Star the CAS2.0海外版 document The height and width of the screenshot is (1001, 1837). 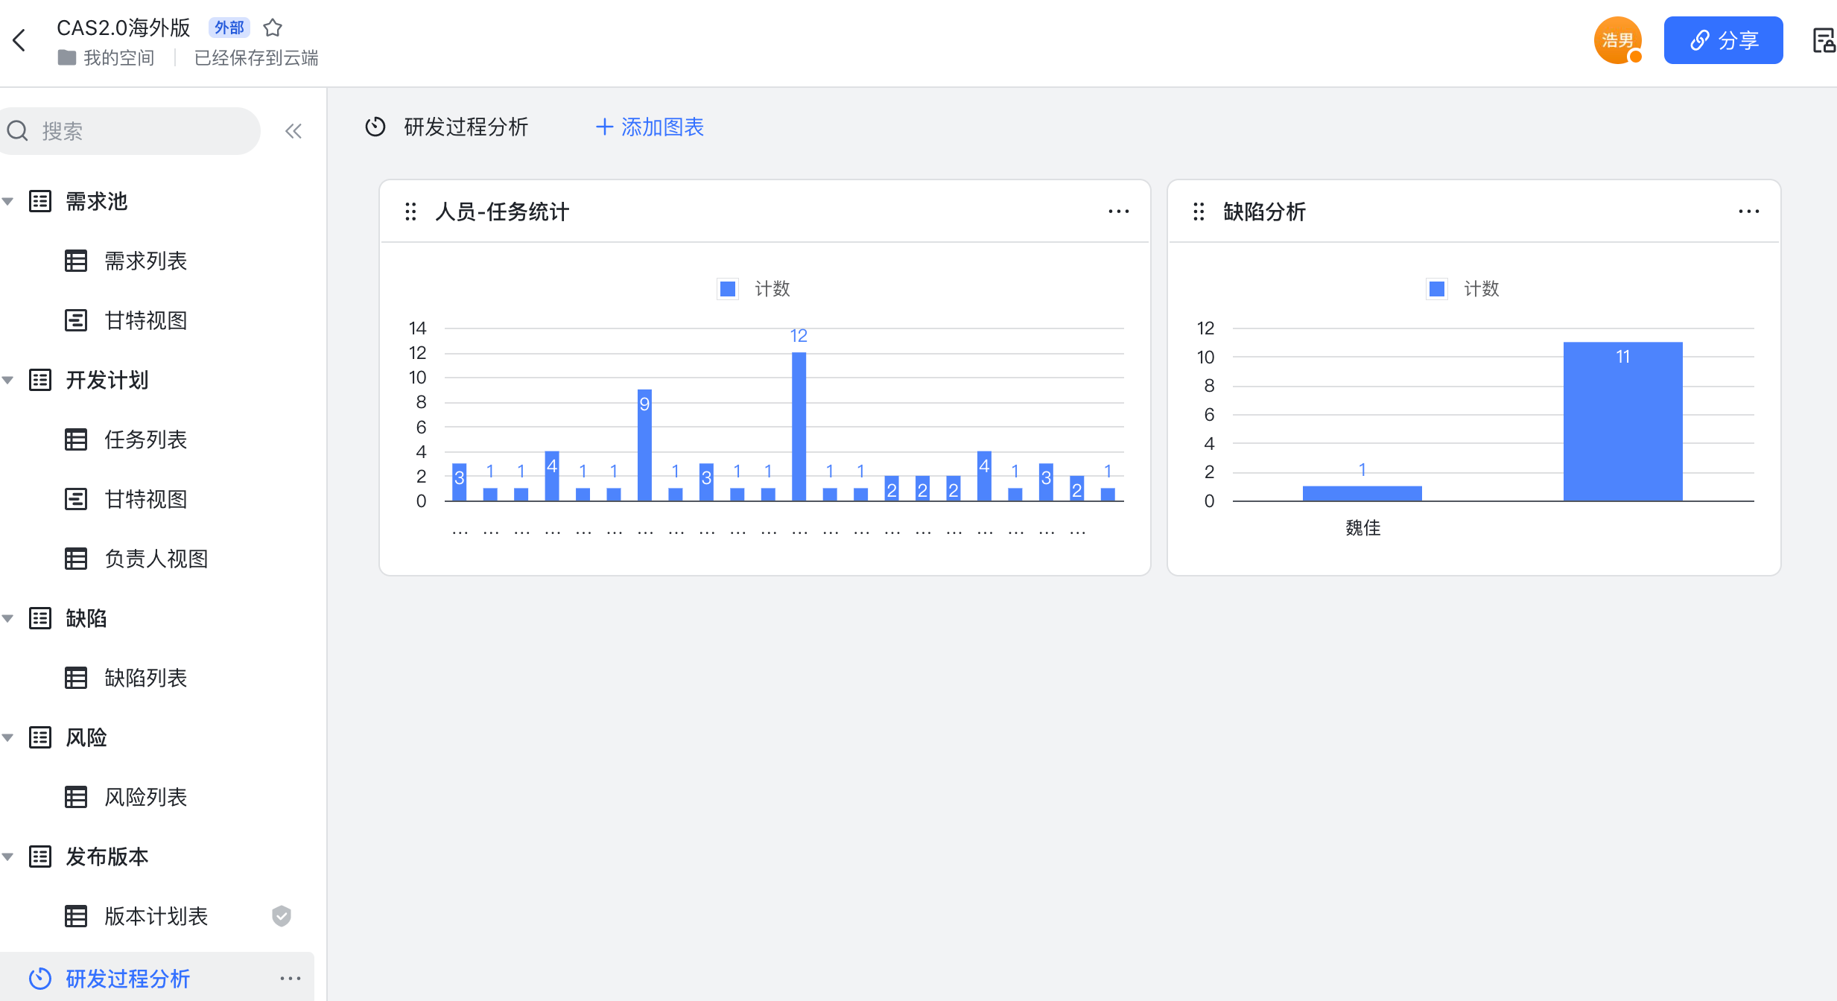(273, 28)
